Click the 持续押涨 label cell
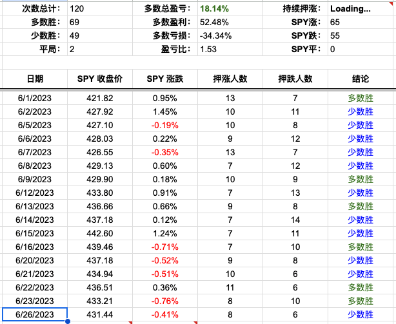The height and width of the screenshot is (324, 396). 295,9
